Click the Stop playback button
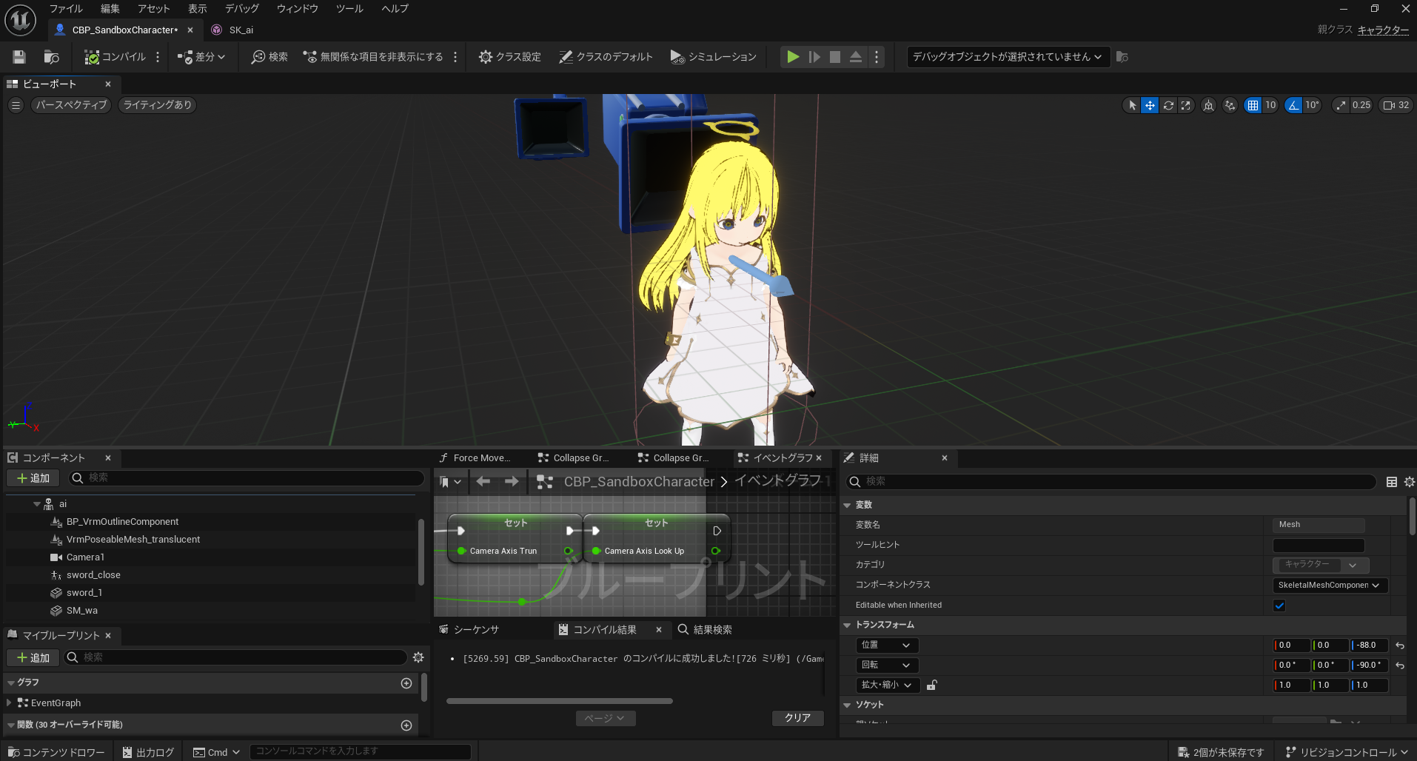 (x=835, y=57)
